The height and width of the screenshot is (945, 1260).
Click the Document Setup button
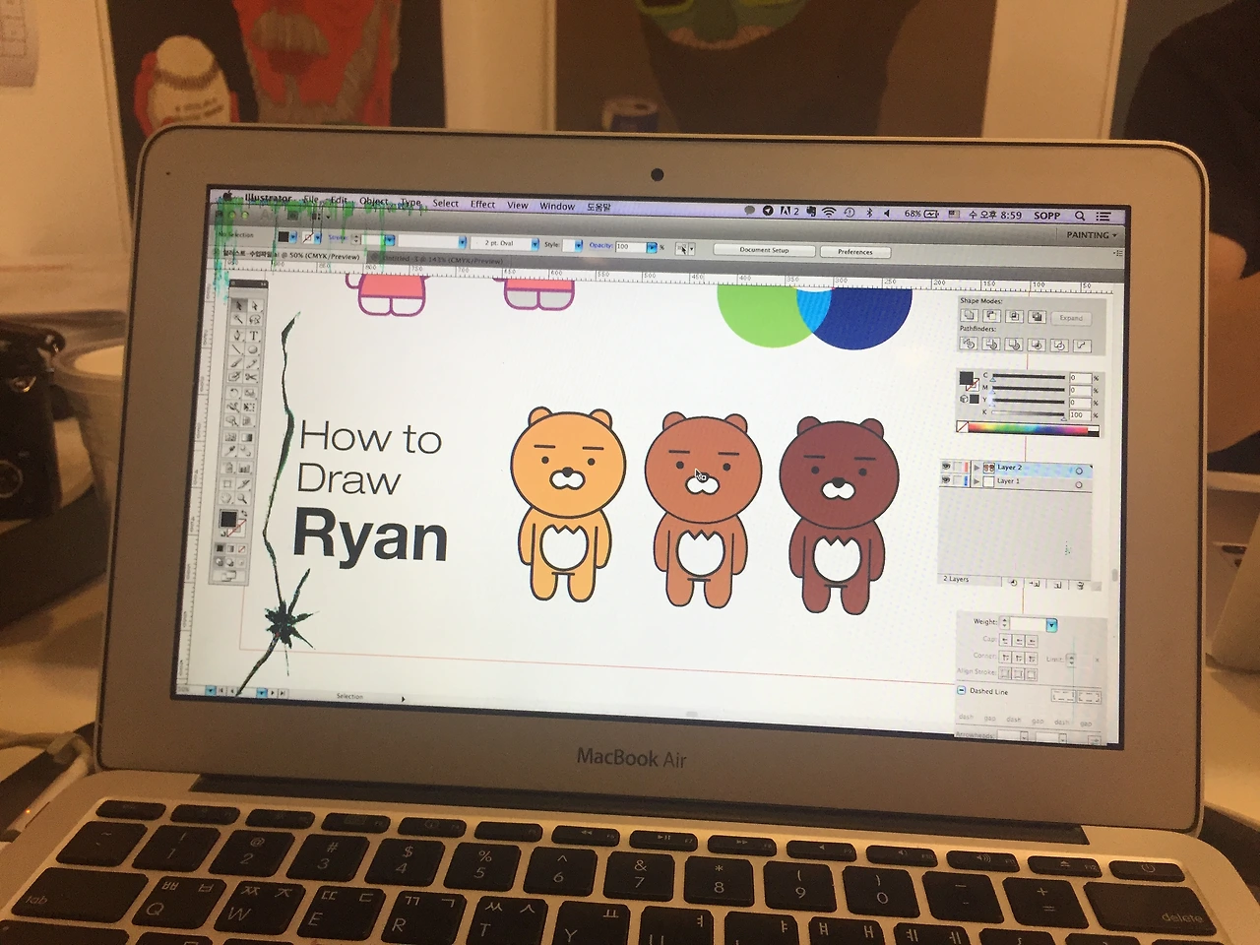tap(765, 250)
